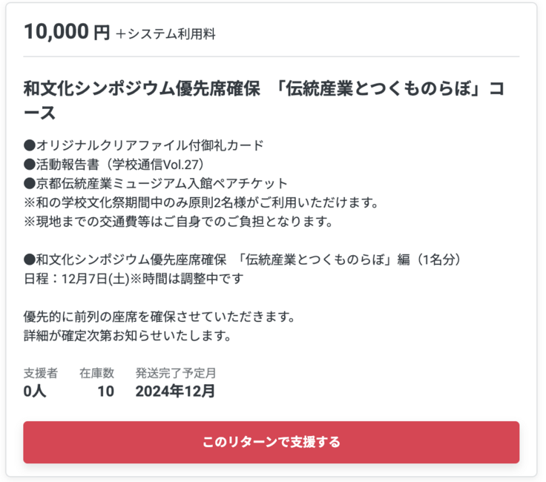Click the +システム利用料 text
Viewport: 546px width, 482px height.
point(165,33)
